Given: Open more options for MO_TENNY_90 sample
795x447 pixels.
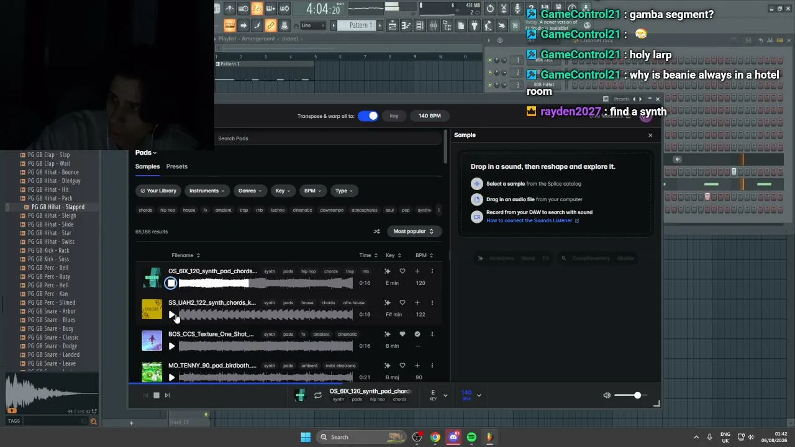Looking at the screenshot, I should click(x=432, y=366).
